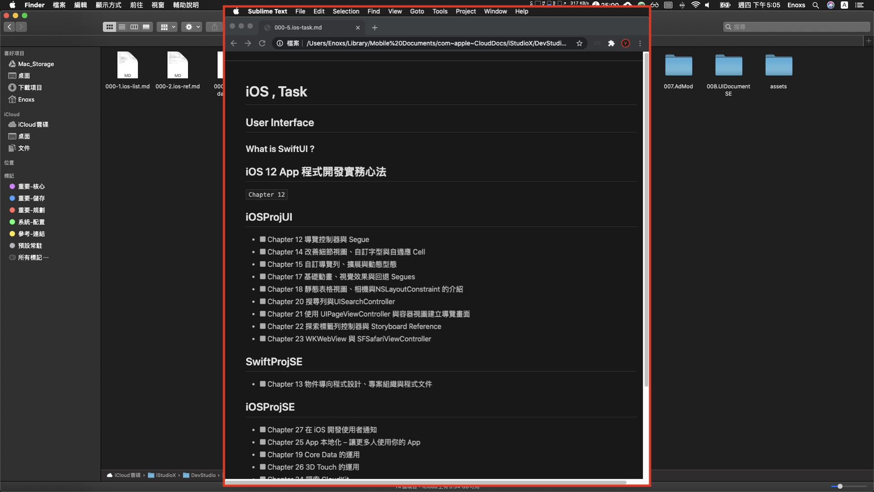Click the battery charging icon
This screenshot has height=492, width=874.
(x=725, y=5)
